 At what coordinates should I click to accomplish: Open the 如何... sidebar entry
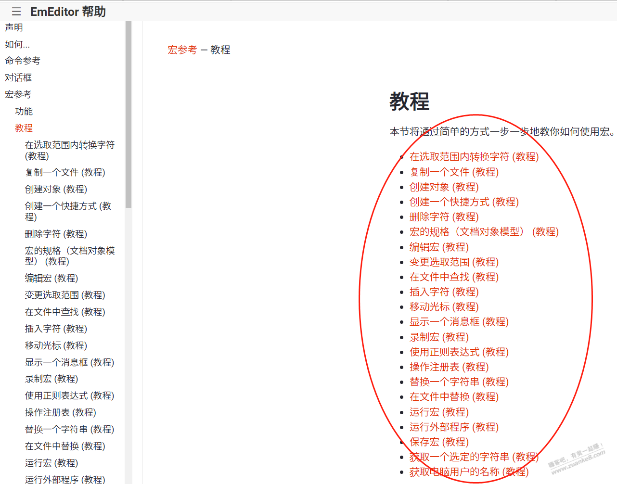pos(17,44)
